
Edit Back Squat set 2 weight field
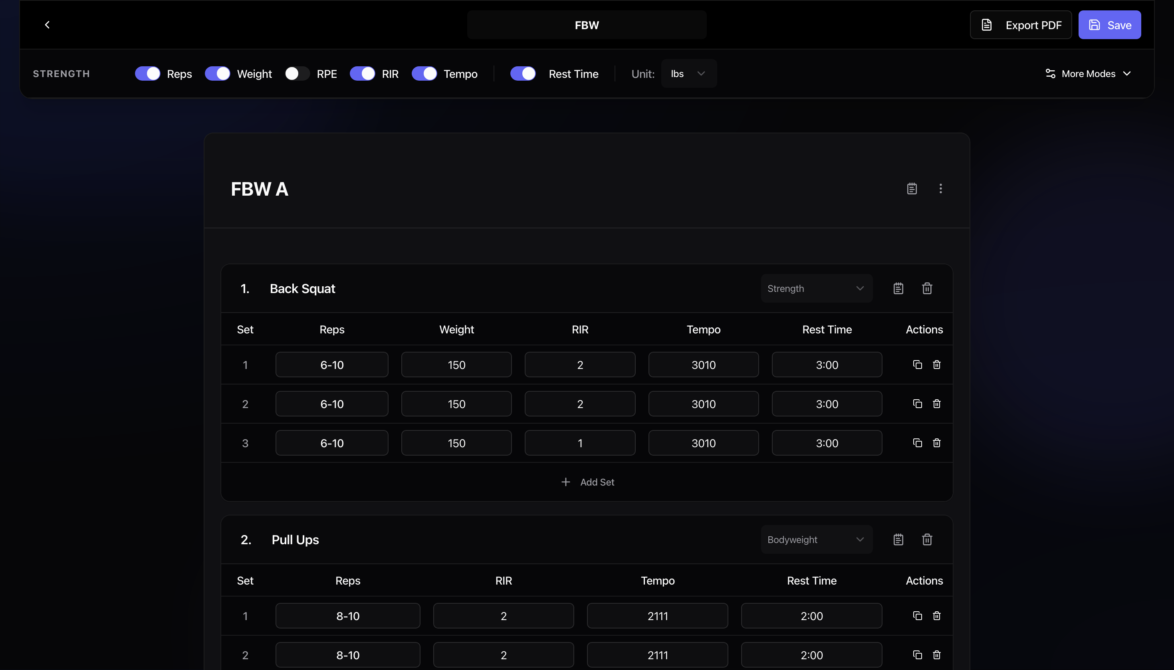tap(456, 404)
